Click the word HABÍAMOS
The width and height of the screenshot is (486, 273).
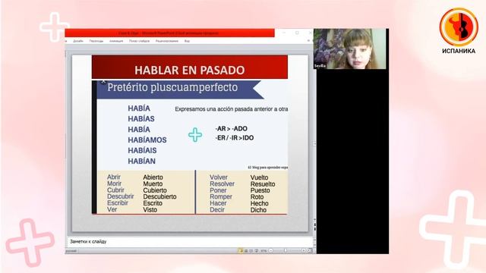tap(147, 140)
